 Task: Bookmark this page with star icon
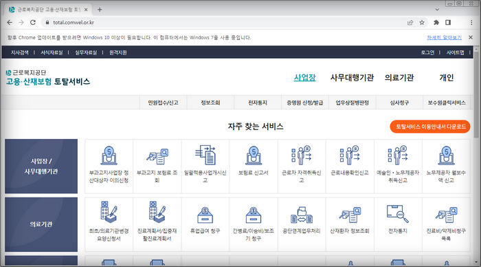pyautogui.click(x=422, y=23)
